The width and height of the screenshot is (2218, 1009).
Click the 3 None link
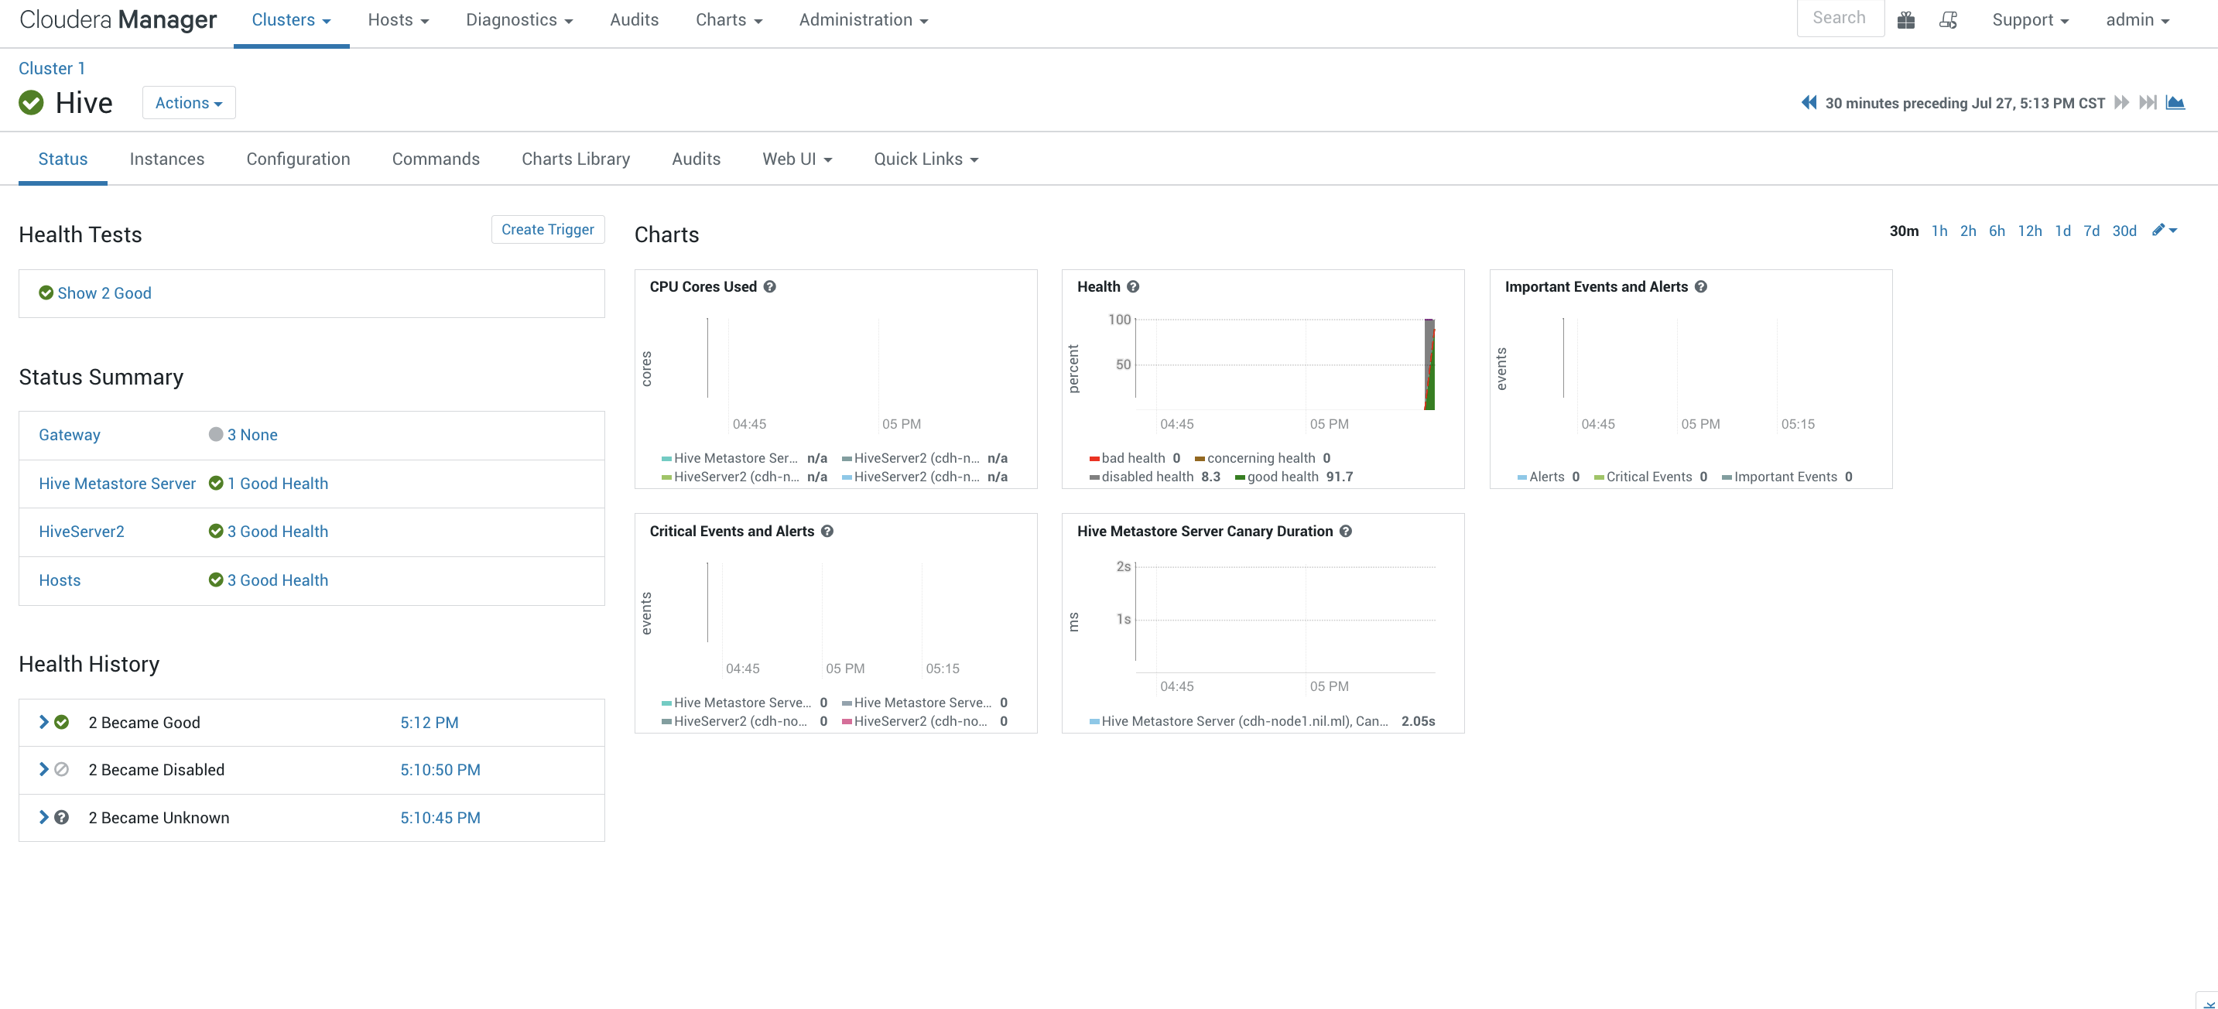[x=252, y=435]
